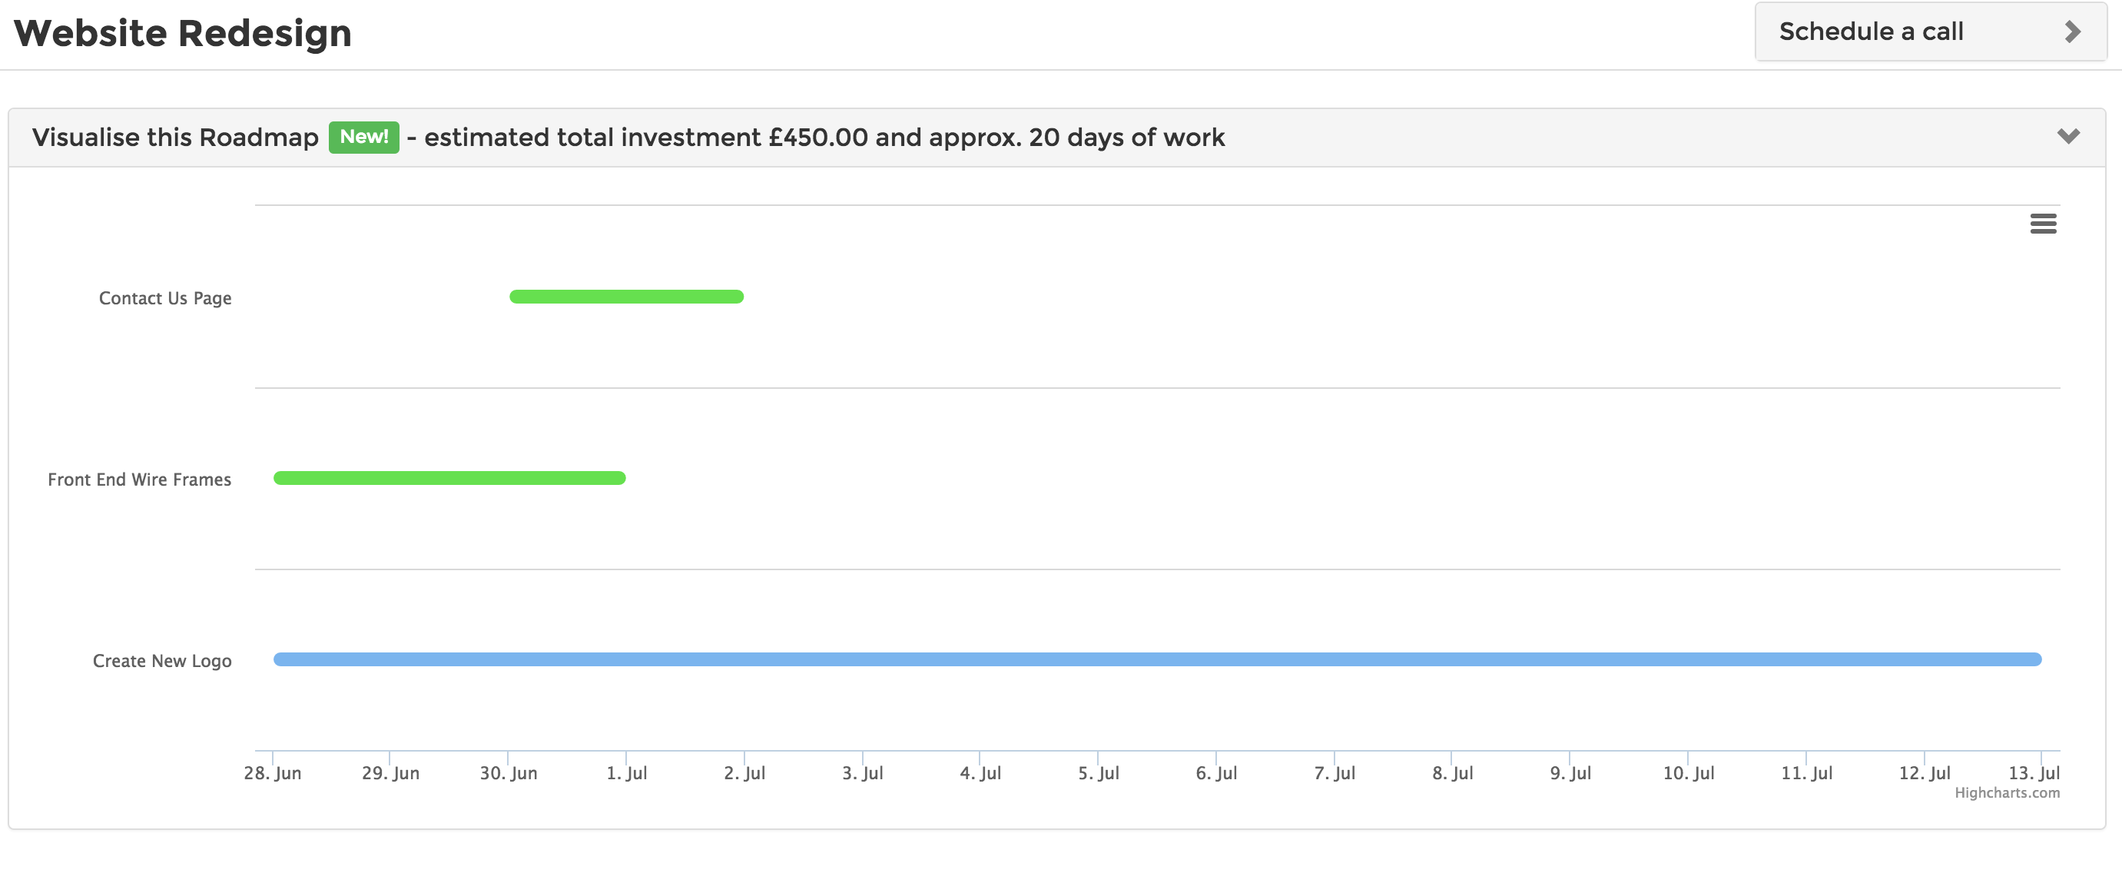Click the Website Redesign page title
The image size is (2122, 873).
click(183, 34)
